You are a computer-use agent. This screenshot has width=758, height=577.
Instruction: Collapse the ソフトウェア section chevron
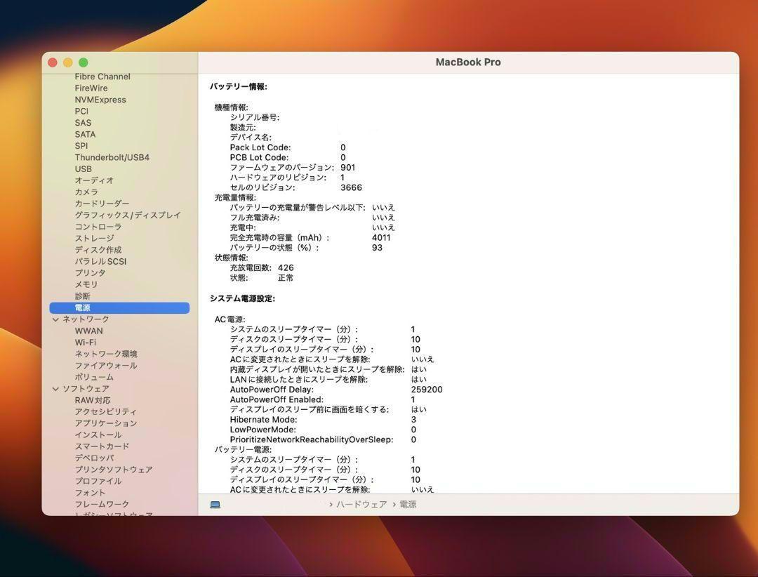click(x=55, y=389)
